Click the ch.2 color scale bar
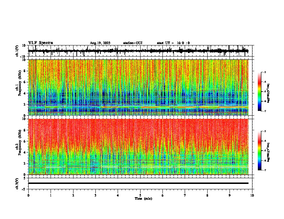This screenshot has height=219, width=284. click(x=260, y=151)
